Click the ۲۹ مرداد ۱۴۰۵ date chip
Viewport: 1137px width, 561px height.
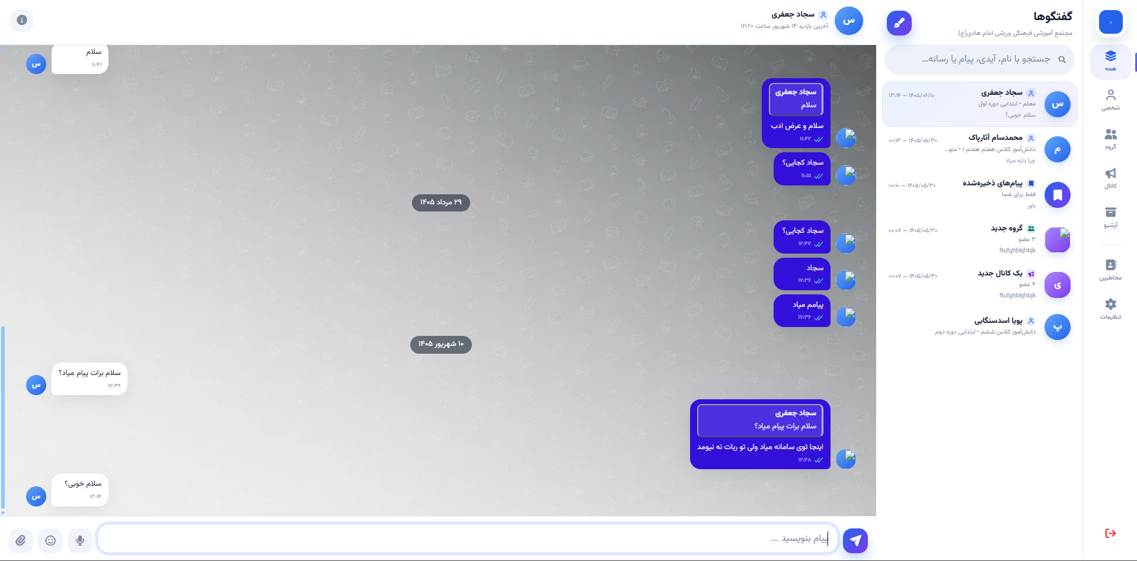point(441,203)
